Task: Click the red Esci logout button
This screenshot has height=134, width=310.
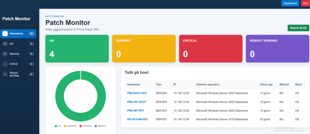Action: [305, 3]
